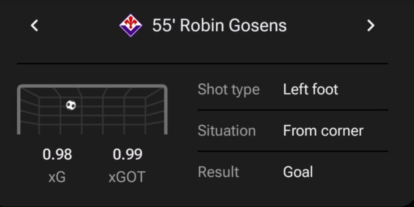The image size is (414, 207).
Task: Click the player name Robin Gosens
Action: tap(233, 26)
